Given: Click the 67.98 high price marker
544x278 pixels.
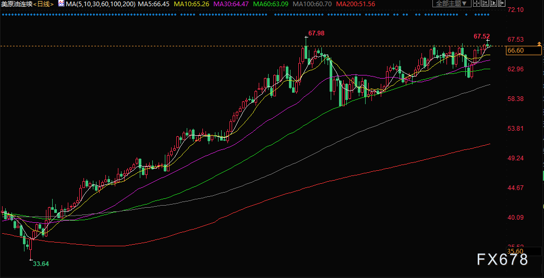Looking at the screenshot, I should (316, 33).
